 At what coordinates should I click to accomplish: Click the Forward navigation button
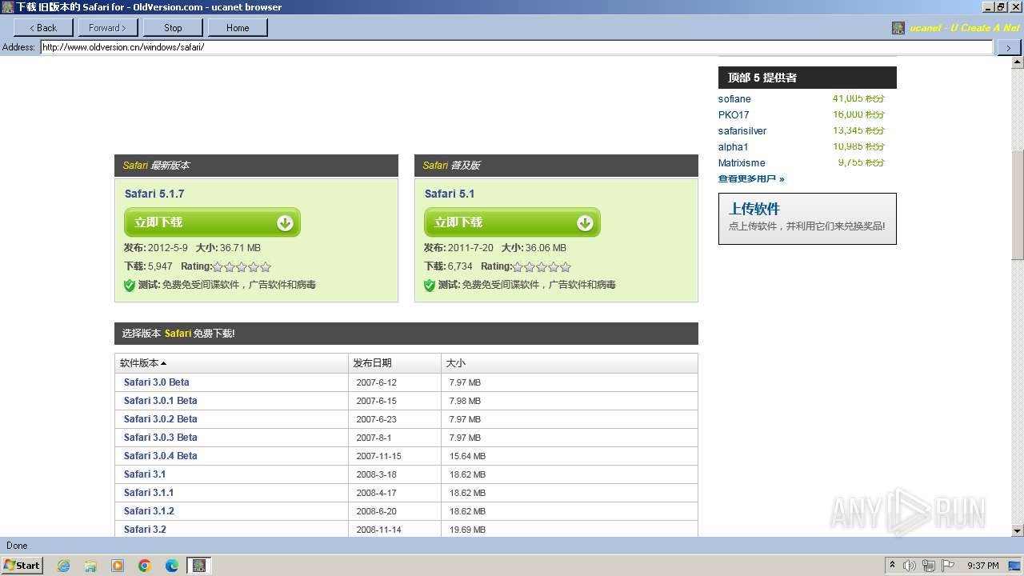(x=108, y=27)
